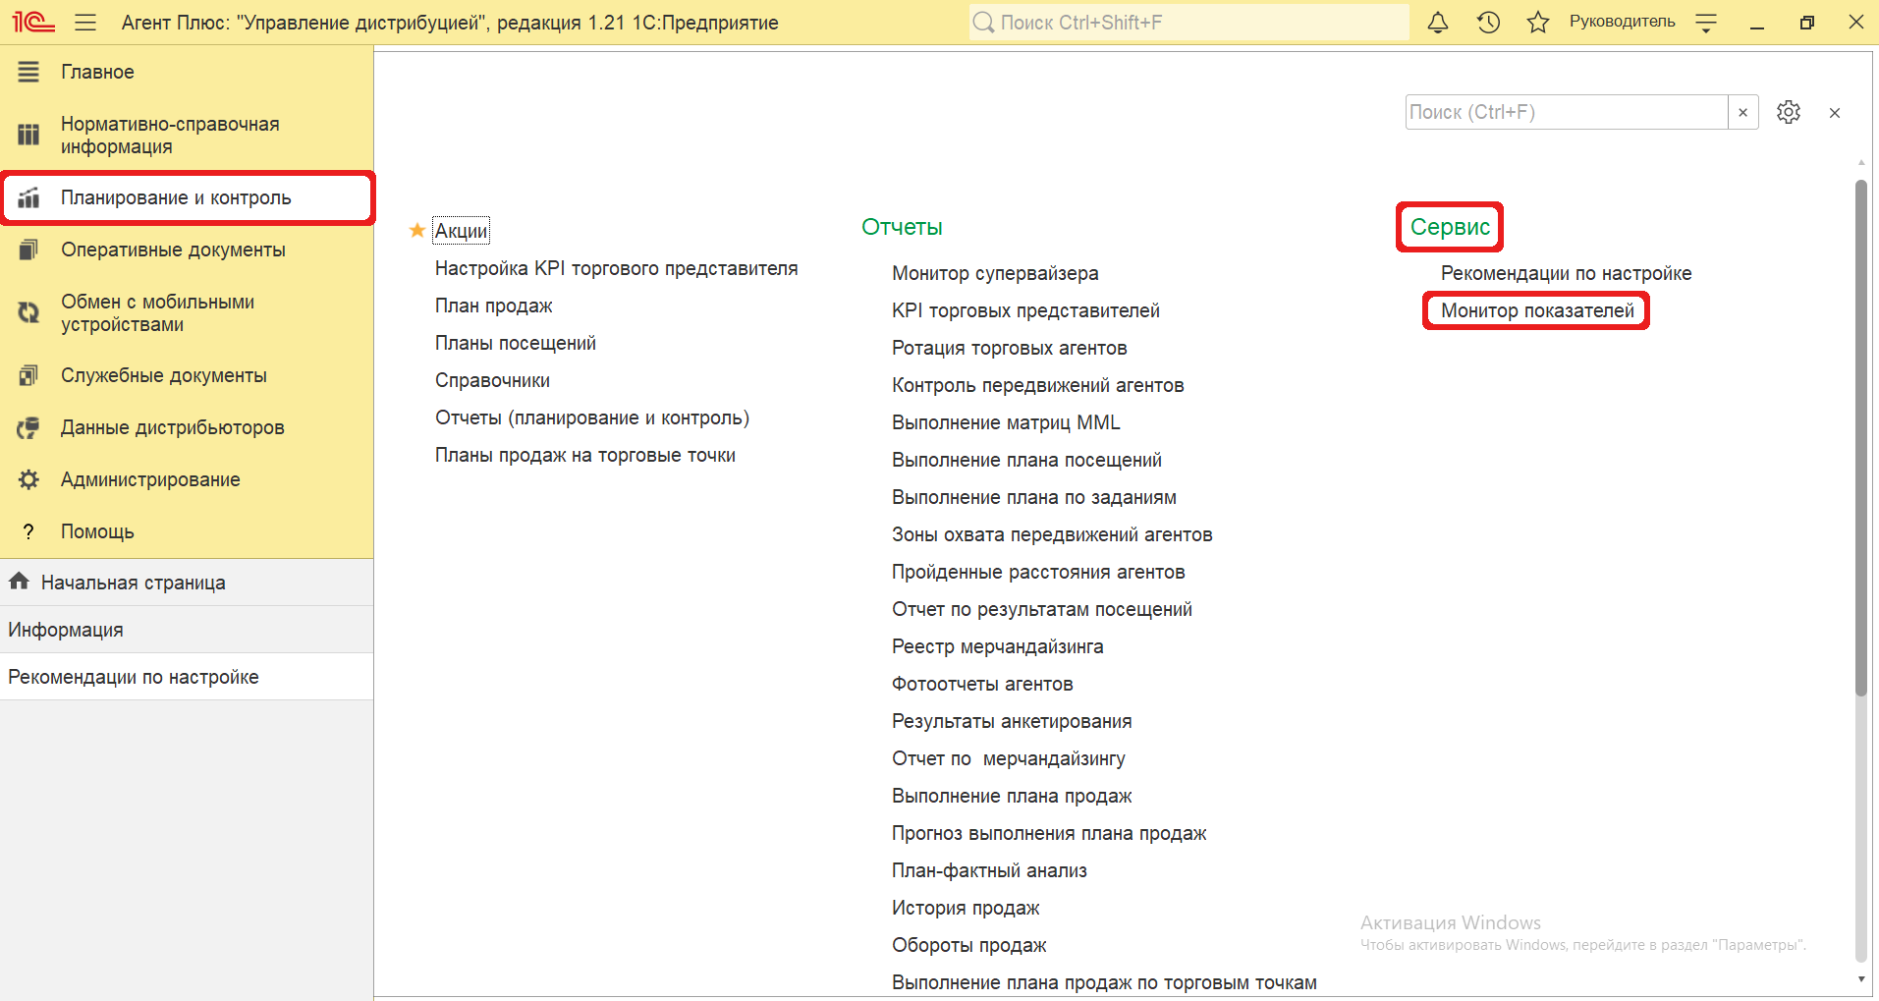Click the 1C logo icon
Image resolution: width=1879 pixels, height=1001 pixels.
tap(32, 22)
